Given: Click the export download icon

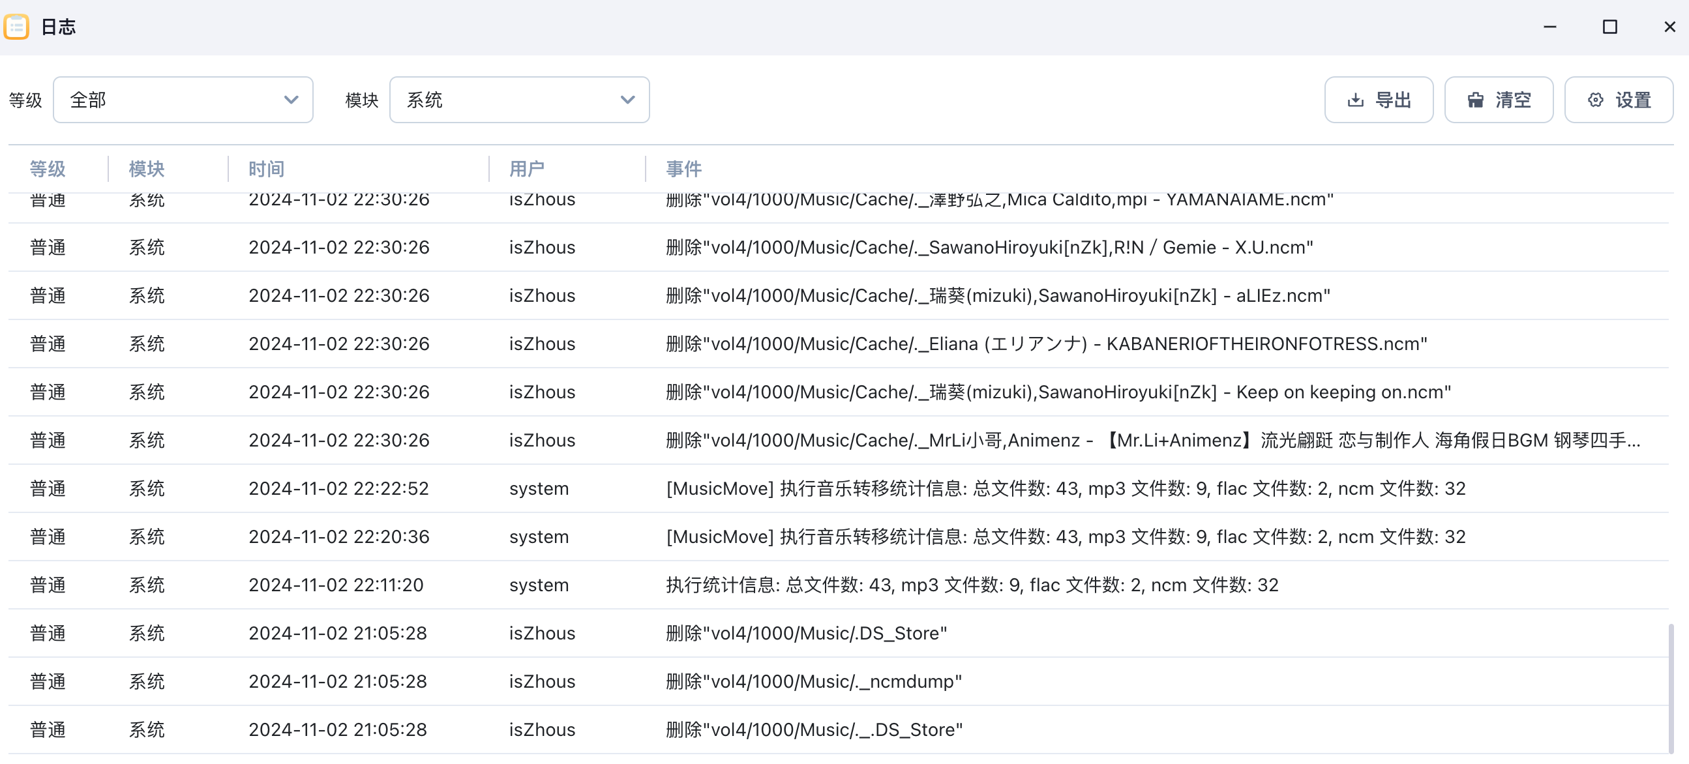Looking at the screenshot, I should (x=1355, y=100).
